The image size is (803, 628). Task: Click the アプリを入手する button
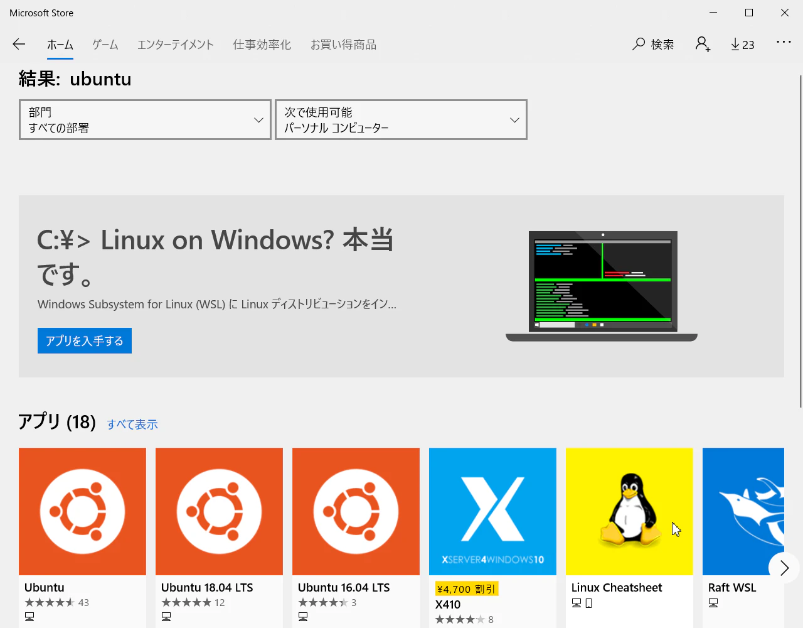[x=85, y=340]
